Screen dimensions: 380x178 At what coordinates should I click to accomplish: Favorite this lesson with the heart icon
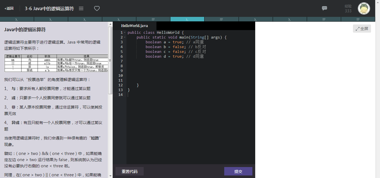[x=97, y=8]
